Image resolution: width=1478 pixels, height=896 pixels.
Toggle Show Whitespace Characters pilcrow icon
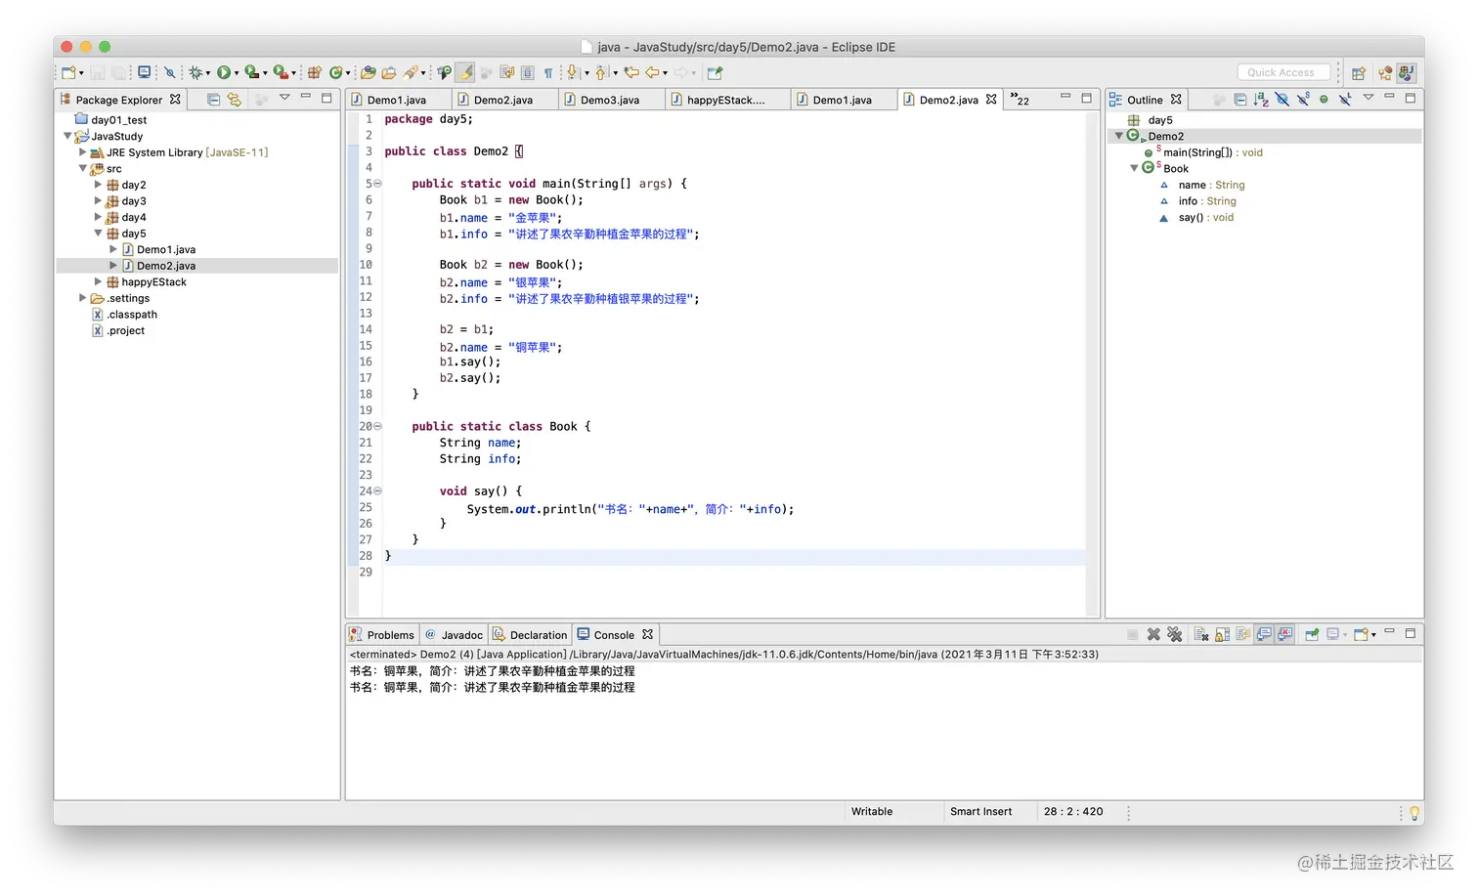point(548,72)
